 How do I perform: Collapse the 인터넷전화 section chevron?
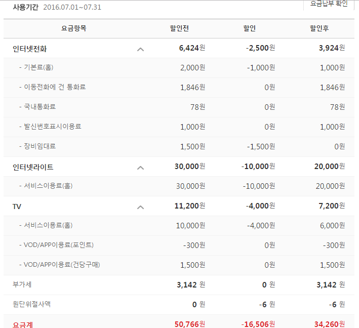(141, 49)
